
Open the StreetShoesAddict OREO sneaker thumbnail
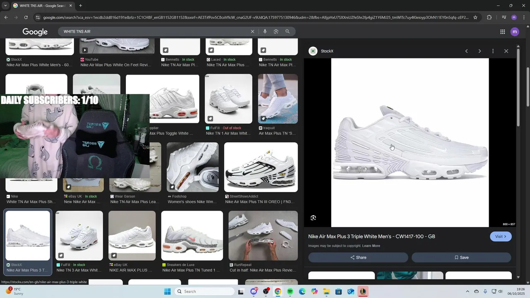pyautogui.click(x=261, y=167)
